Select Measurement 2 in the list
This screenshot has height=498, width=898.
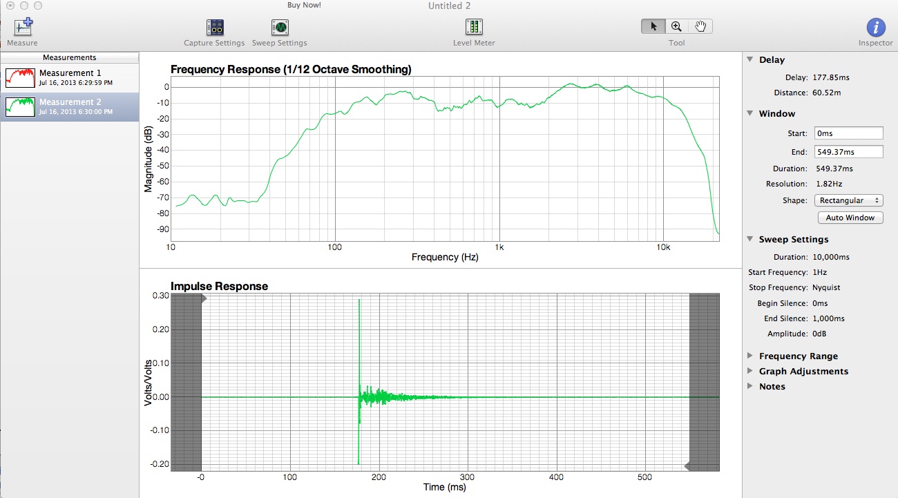click(x=69, y=106)
